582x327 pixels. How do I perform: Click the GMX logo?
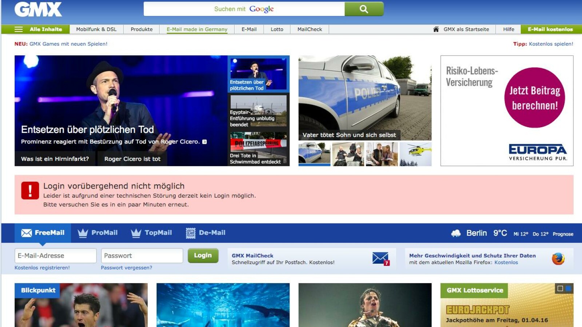point(38,9)
